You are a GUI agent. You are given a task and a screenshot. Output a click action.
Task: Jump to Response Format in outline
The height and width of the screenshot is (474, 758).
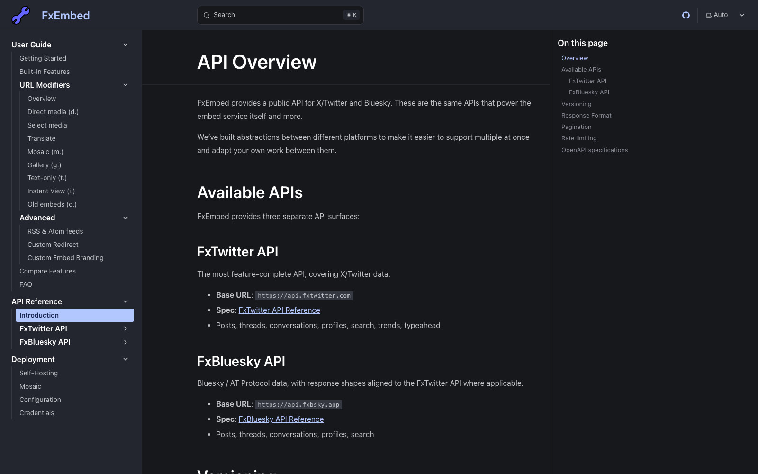tap(587, 115)
